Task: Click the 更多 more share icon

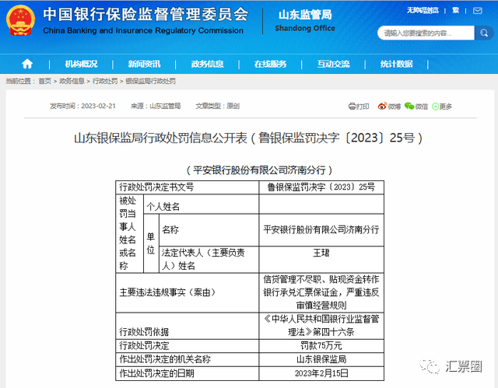Action: coord(442,107)
